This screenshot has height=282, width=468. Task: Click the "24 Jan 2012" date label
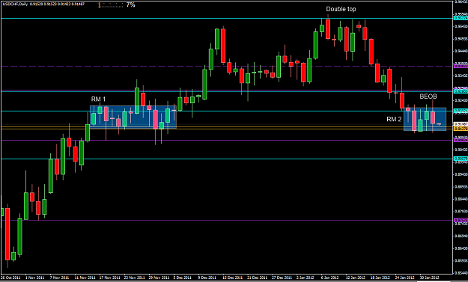405,278
